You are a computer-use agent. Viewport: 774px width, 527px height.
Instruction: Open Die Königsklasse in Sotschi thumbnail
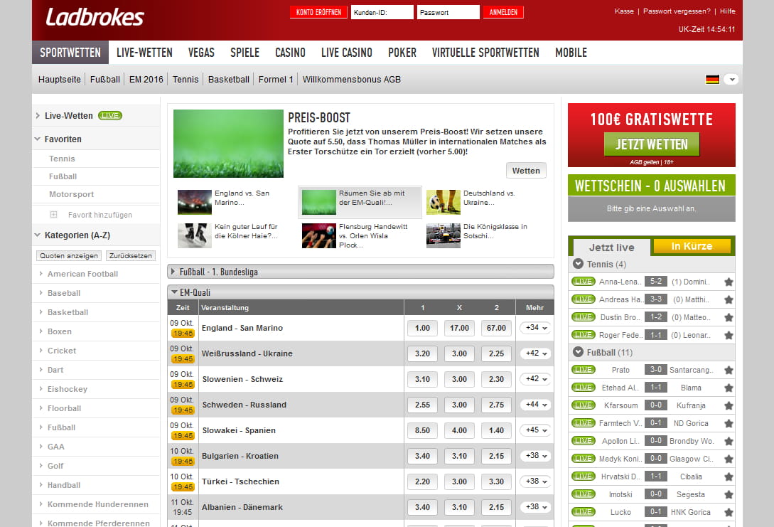pos(444,235)
